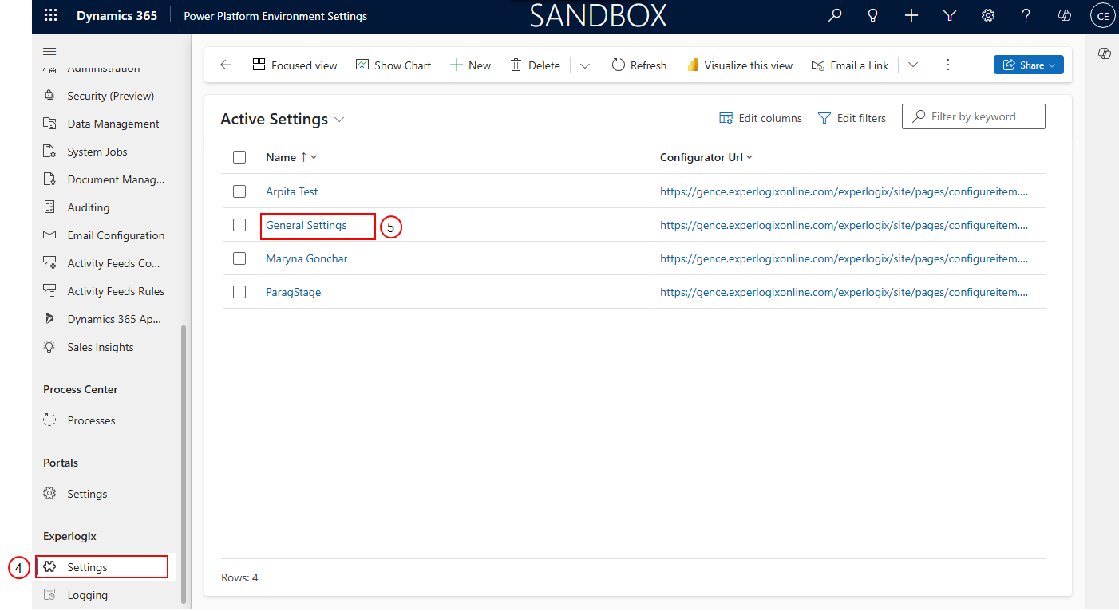The height and width of the screenshot is (611, 1119).
Task: Check the ParagStage row checkbox
Action: click(239, 292)
